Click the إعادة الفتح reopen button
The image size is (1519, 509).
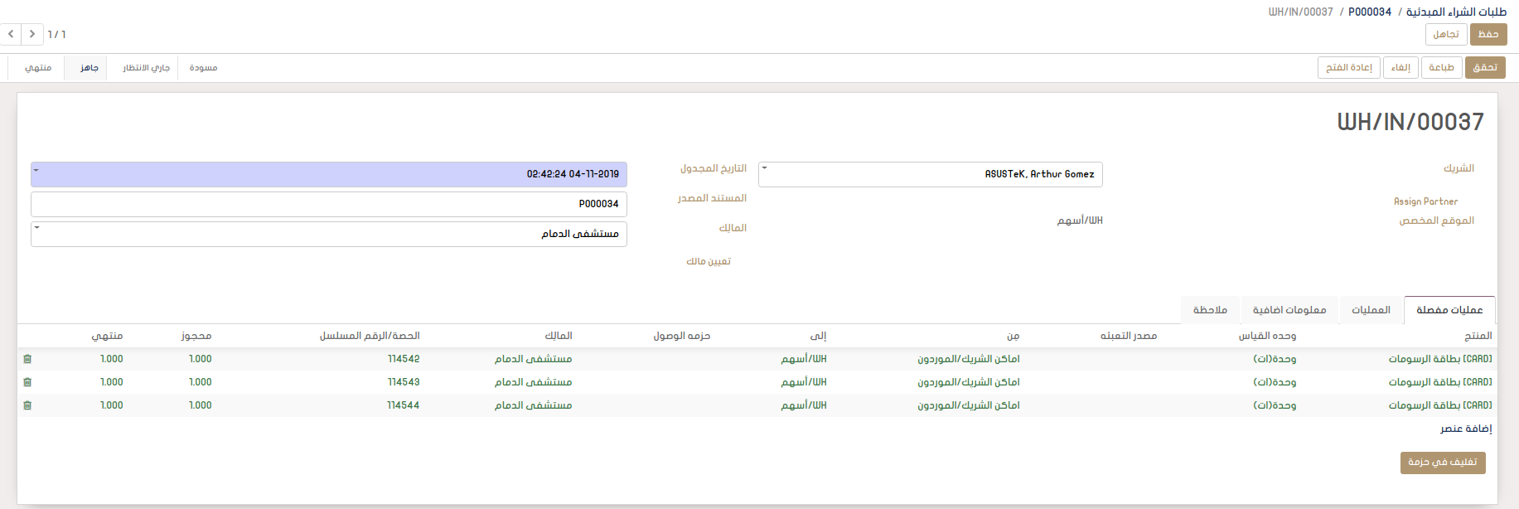[1348, 67]
